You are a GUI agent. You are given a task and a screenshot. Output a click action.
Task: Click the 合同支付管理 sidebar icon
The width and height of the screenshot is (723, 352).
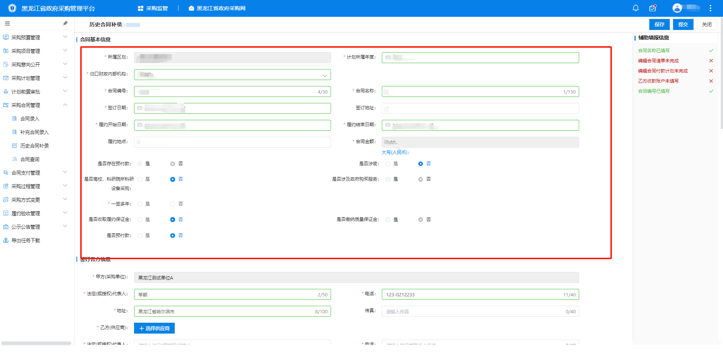click(6, 172)
